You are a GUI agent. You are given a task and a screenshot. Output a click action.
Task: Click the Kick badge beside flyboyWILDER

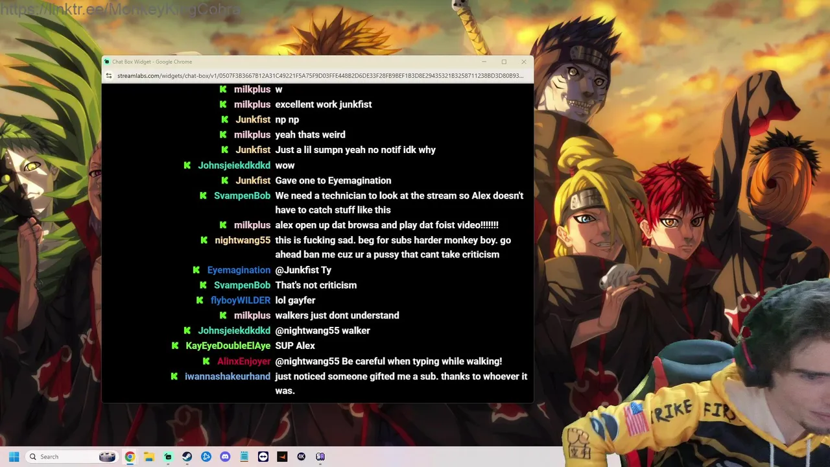[200, 300]
